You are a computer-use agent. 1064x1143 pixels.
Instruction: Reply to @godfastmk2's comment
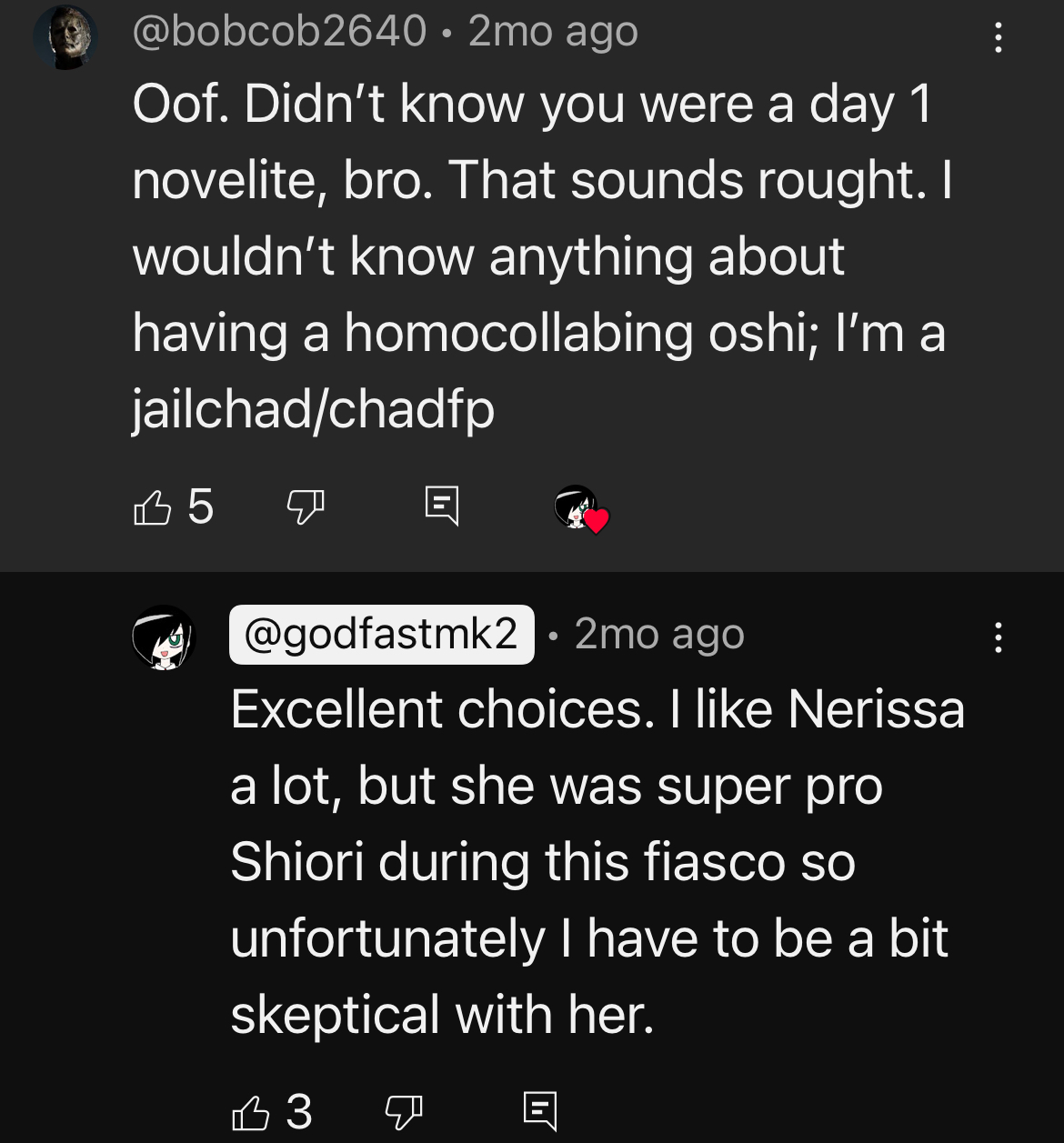click(x=540, y=1111)
